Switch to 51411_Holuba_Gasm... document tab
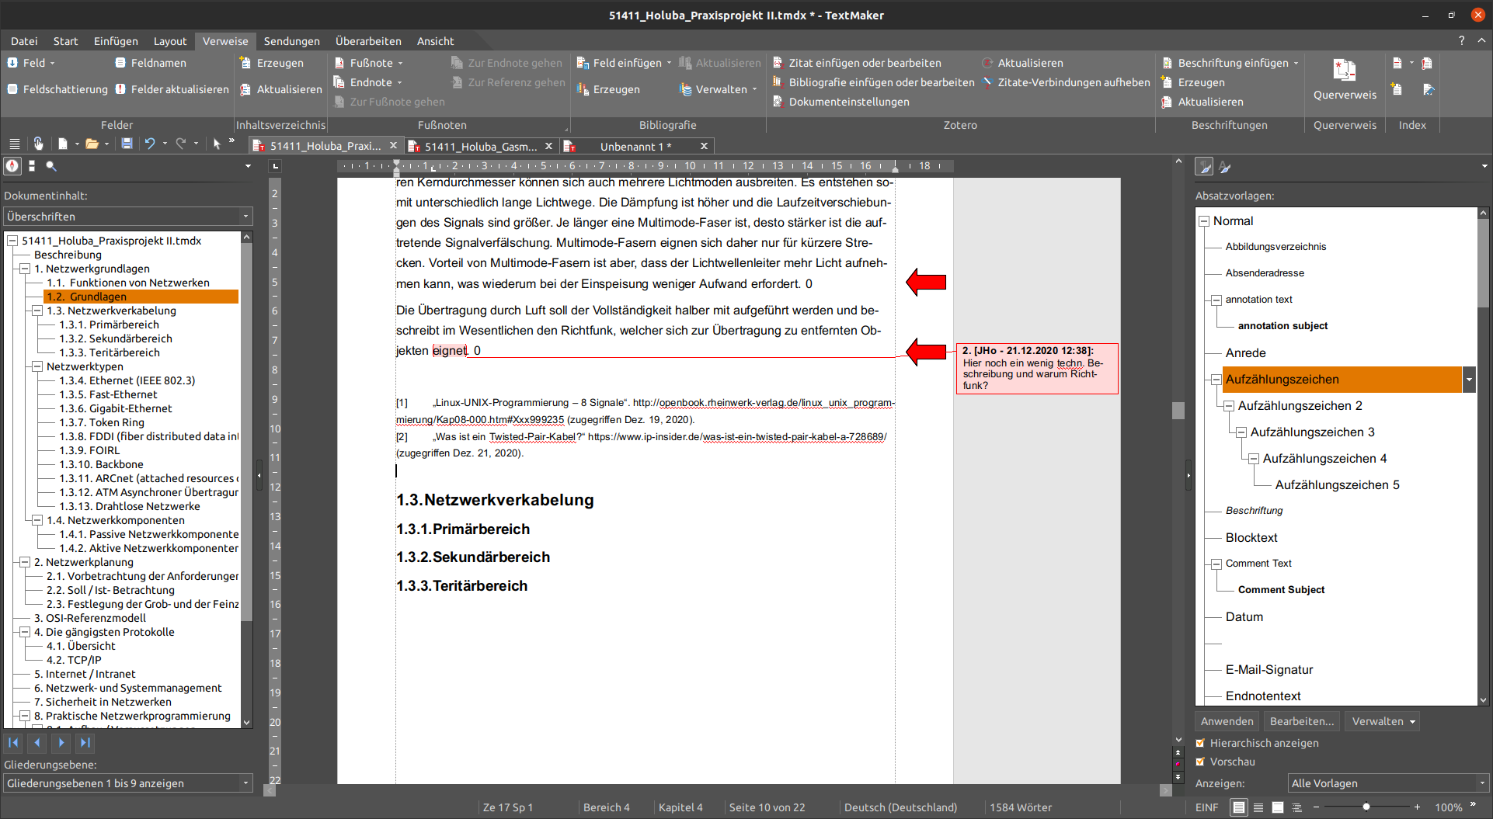 point(481,146)
